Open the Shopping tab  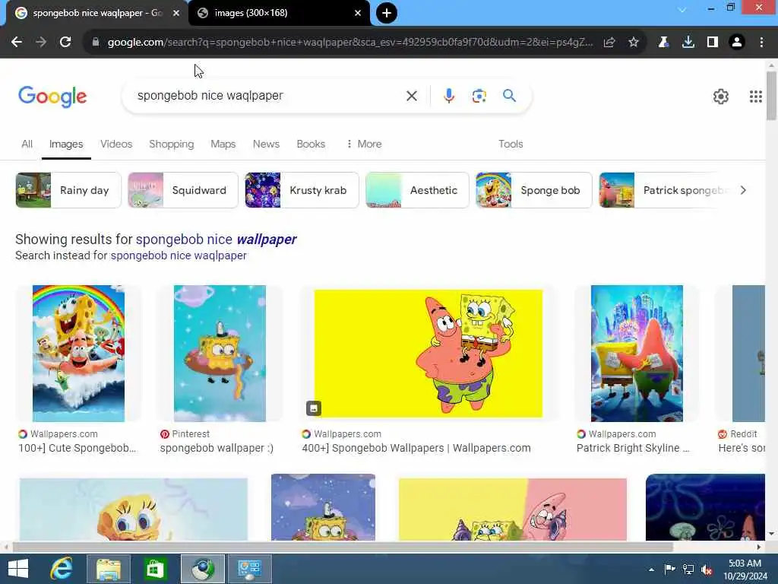[x=171, y=144]
